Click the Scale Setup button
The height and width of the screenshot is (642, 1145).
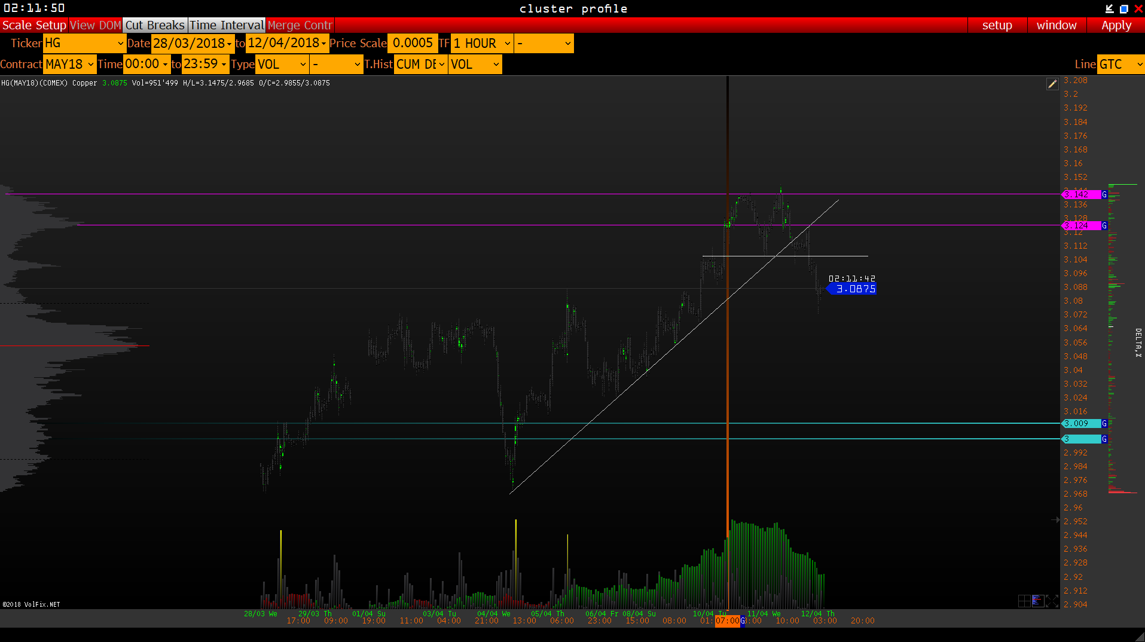click(34, 25)
